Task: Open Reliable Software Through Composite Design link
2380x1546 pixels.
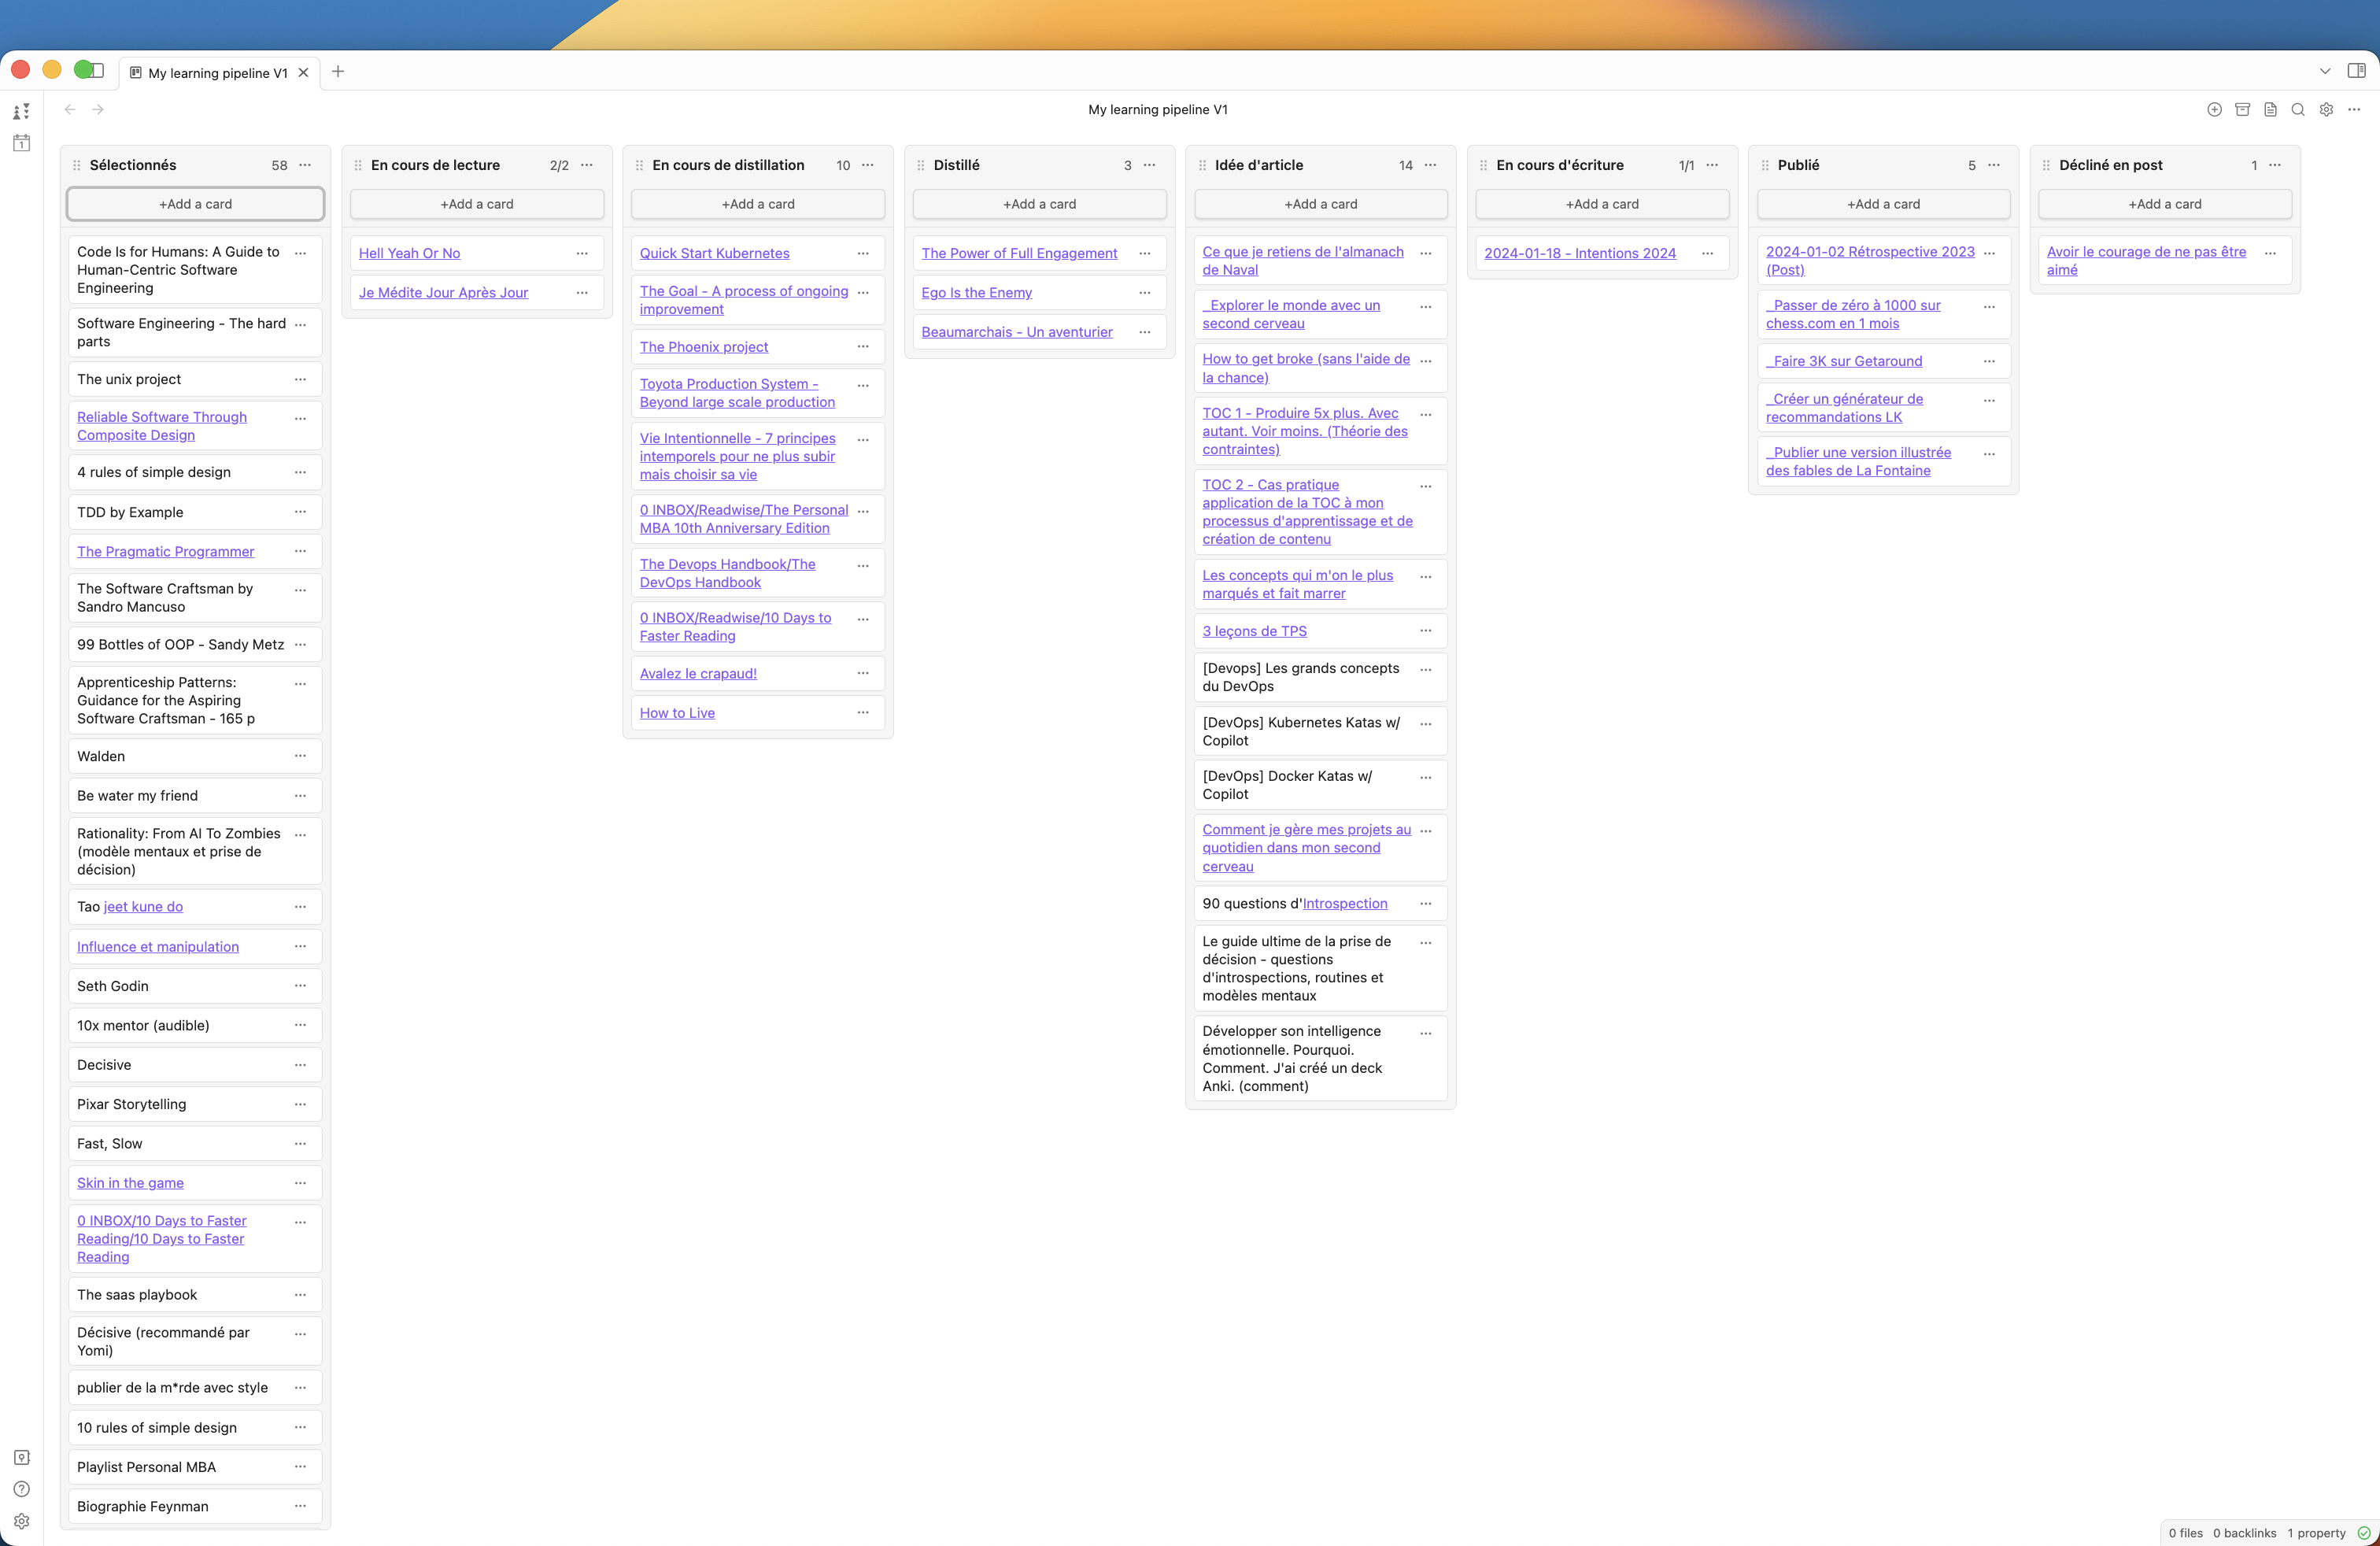Action: tap(162, 426)
